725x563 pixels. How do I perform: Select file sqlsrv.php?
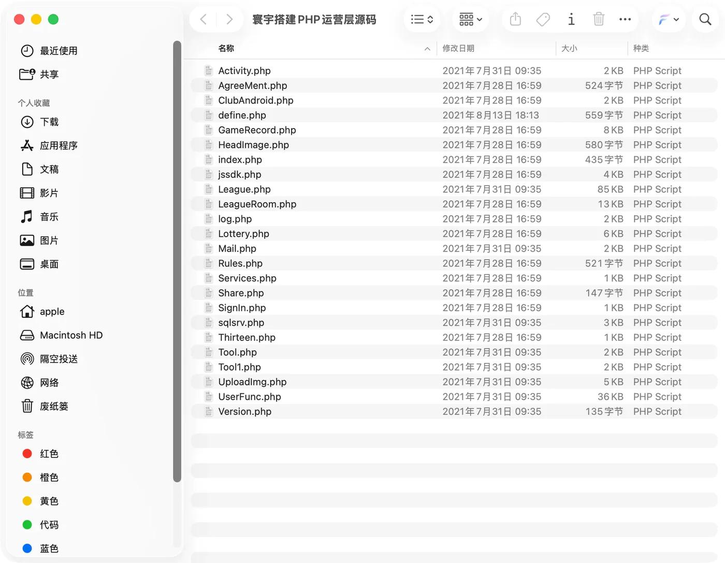pyautogui.click(x=454, y=322)
